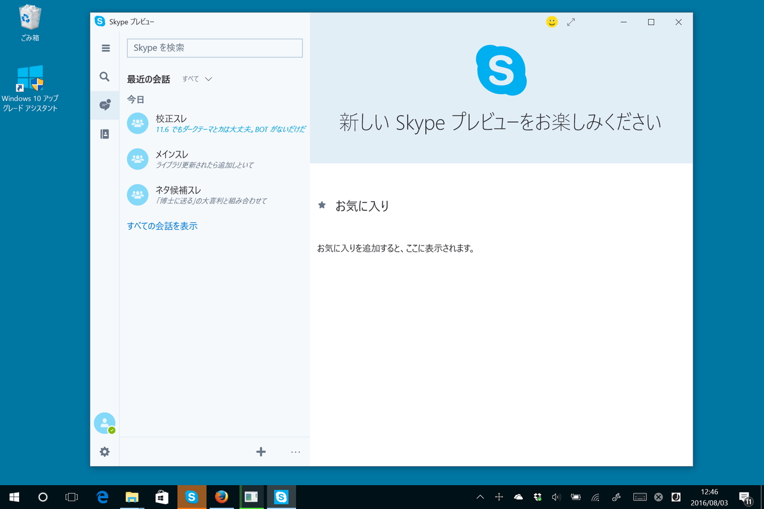
Task: Click the すべての会話を表示 link
Action: (x=162, y=226)
